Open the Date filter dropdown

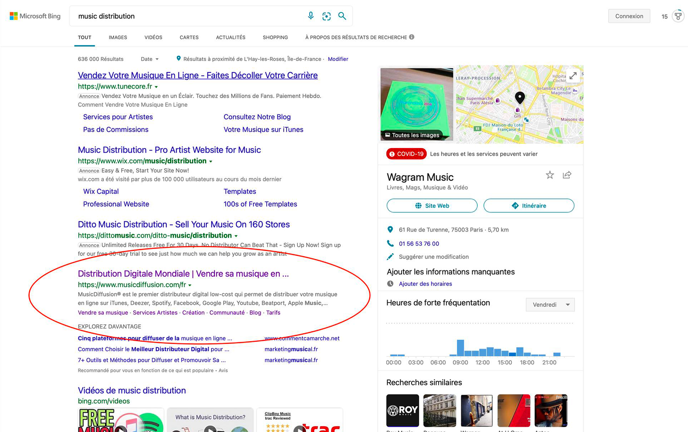pos(150,59)
